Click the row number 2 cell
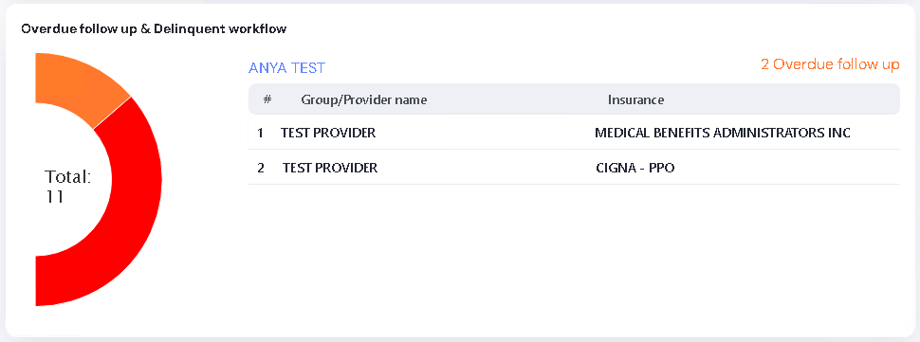The image size is (920, 342). (261, 168)
